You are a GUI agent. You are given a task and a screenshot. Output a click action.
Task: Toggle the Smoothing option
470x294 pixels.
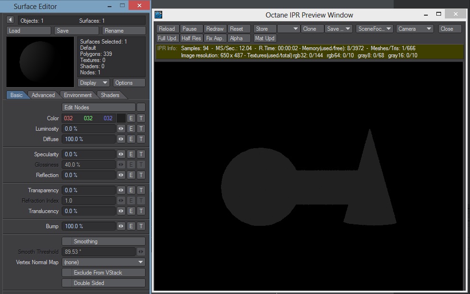click(104, 241)
